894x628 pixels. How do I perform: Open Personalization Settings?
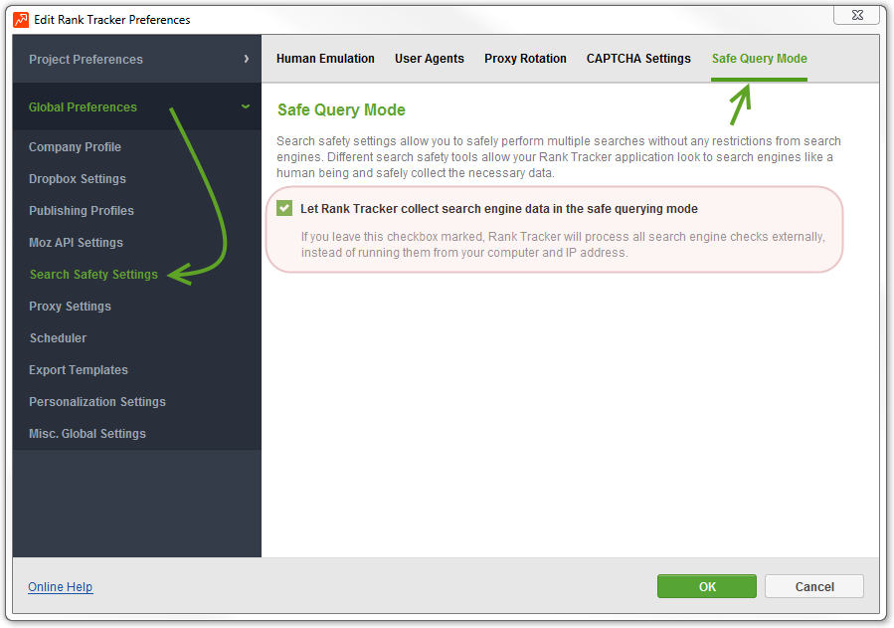point(96,402)
